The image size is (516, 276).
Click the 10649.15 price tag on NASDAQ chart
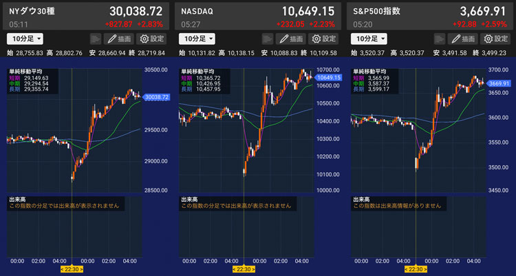pos(328,78)
